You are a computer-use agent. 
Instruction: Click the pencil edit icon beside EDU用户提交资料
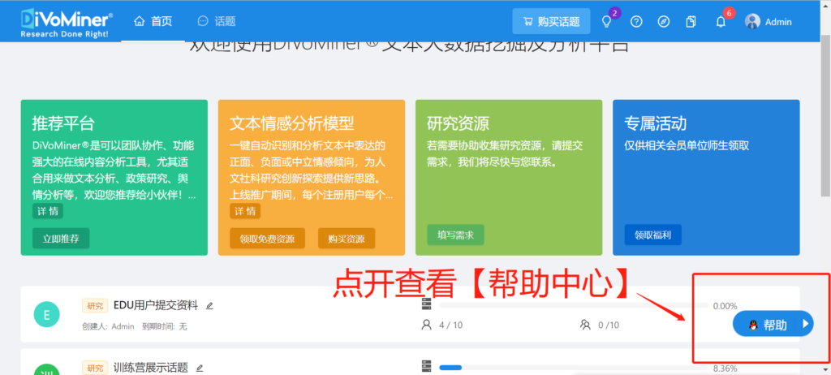point(209,306)
